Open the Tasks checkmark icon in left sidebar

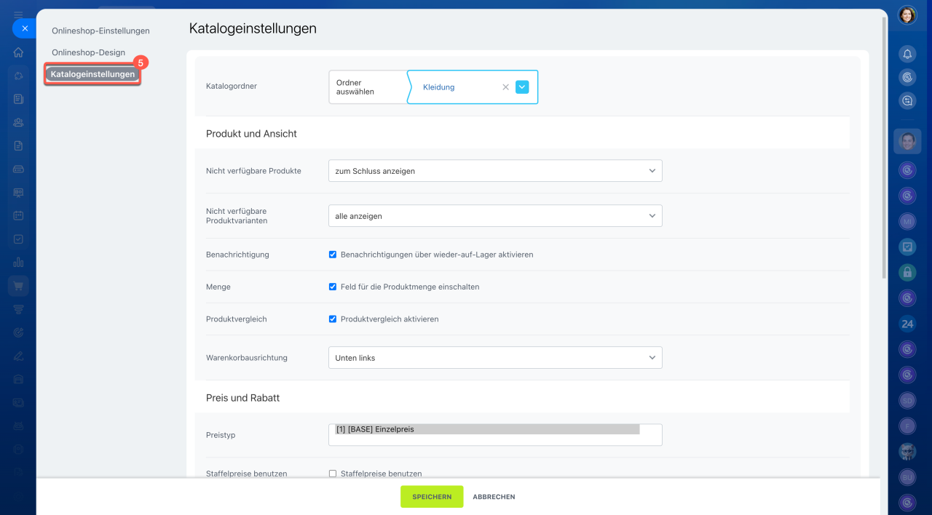18,239
